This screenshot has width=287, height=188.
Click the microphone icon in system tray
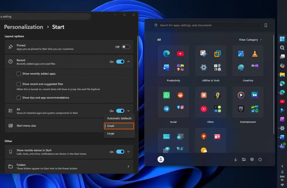point(282,172)
